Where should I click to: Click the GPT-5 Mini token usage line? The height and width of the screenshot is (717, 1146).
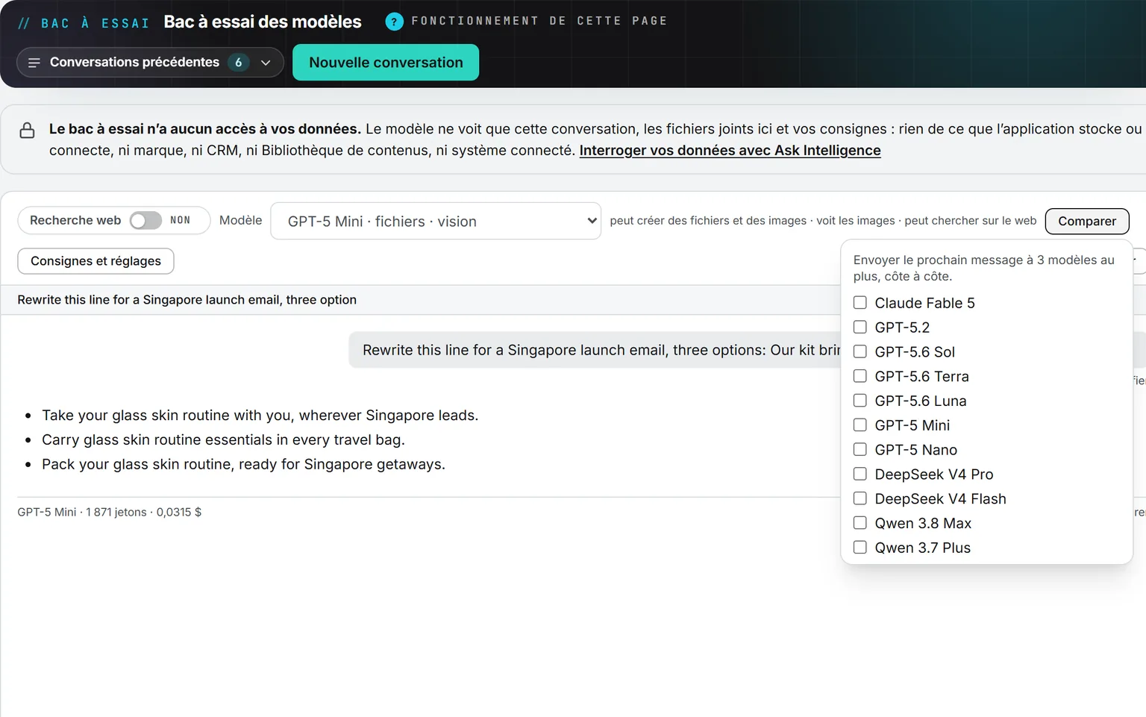pyautogui.click(x=110, y=512)
